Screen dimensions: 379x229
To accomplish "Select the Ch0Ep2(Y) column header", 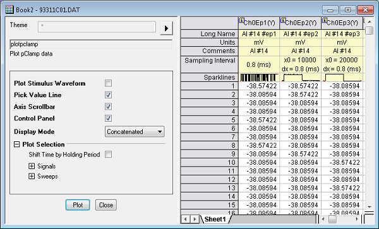I will (x=301, y=23).
